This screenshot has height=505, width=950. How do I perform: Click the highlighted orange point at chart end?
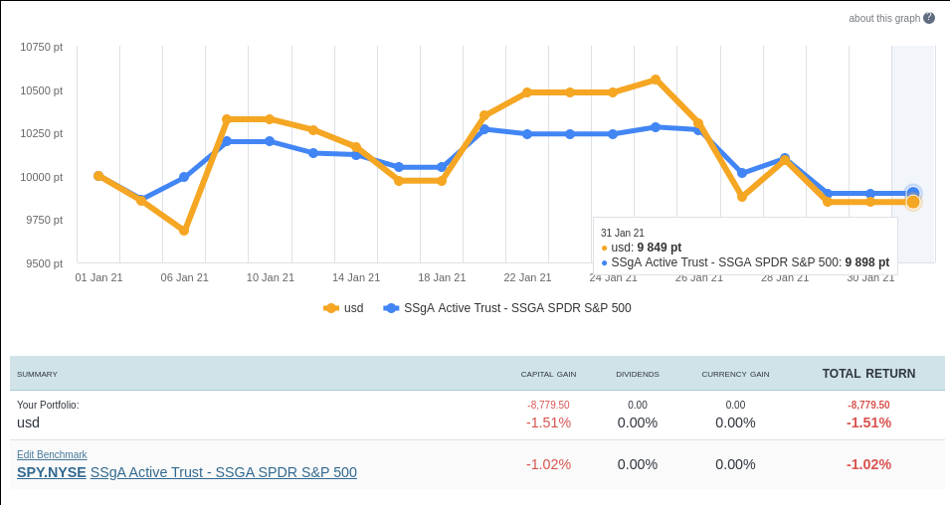click(x=913, y=202)
